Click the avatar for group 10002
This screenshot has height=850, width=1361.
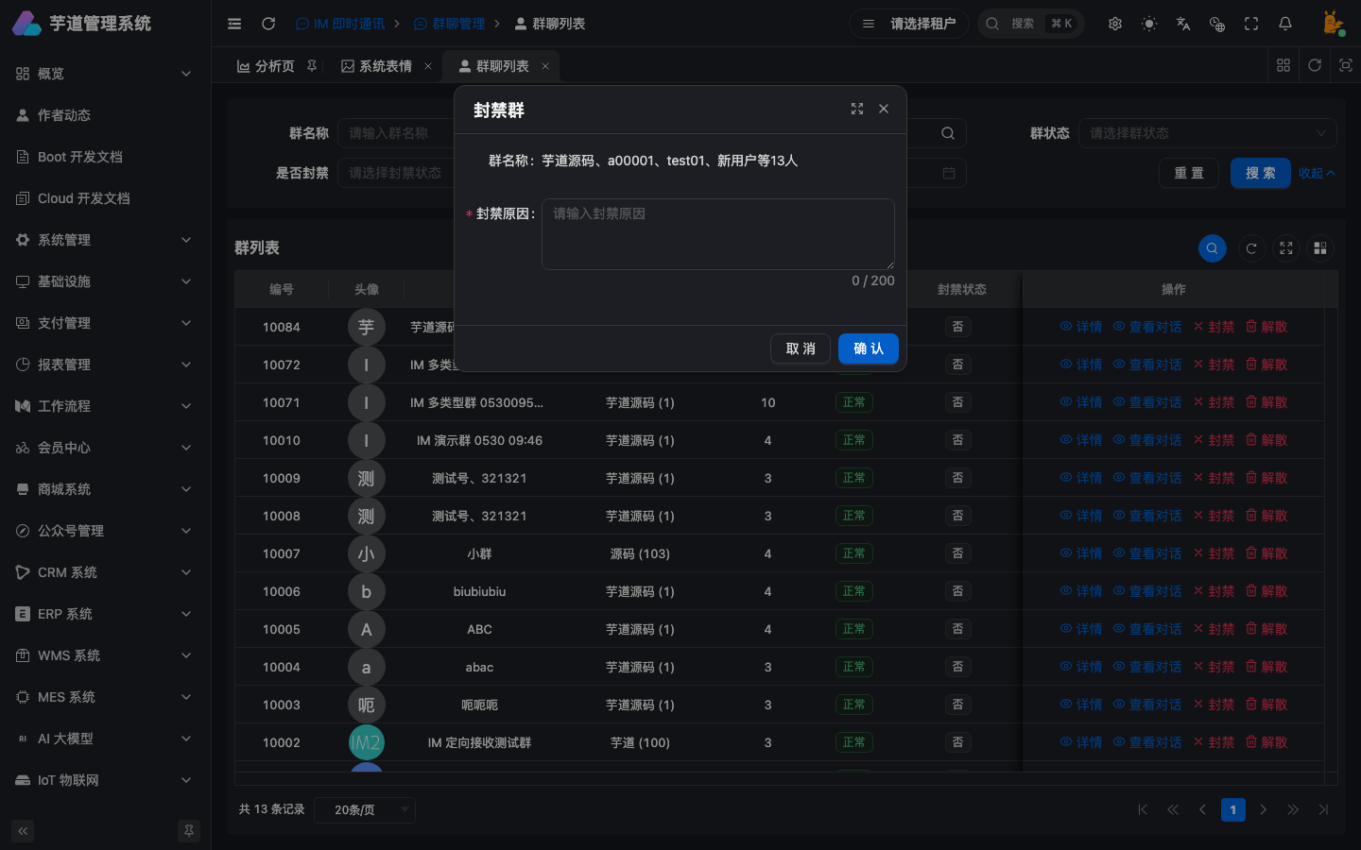(367, 742)
